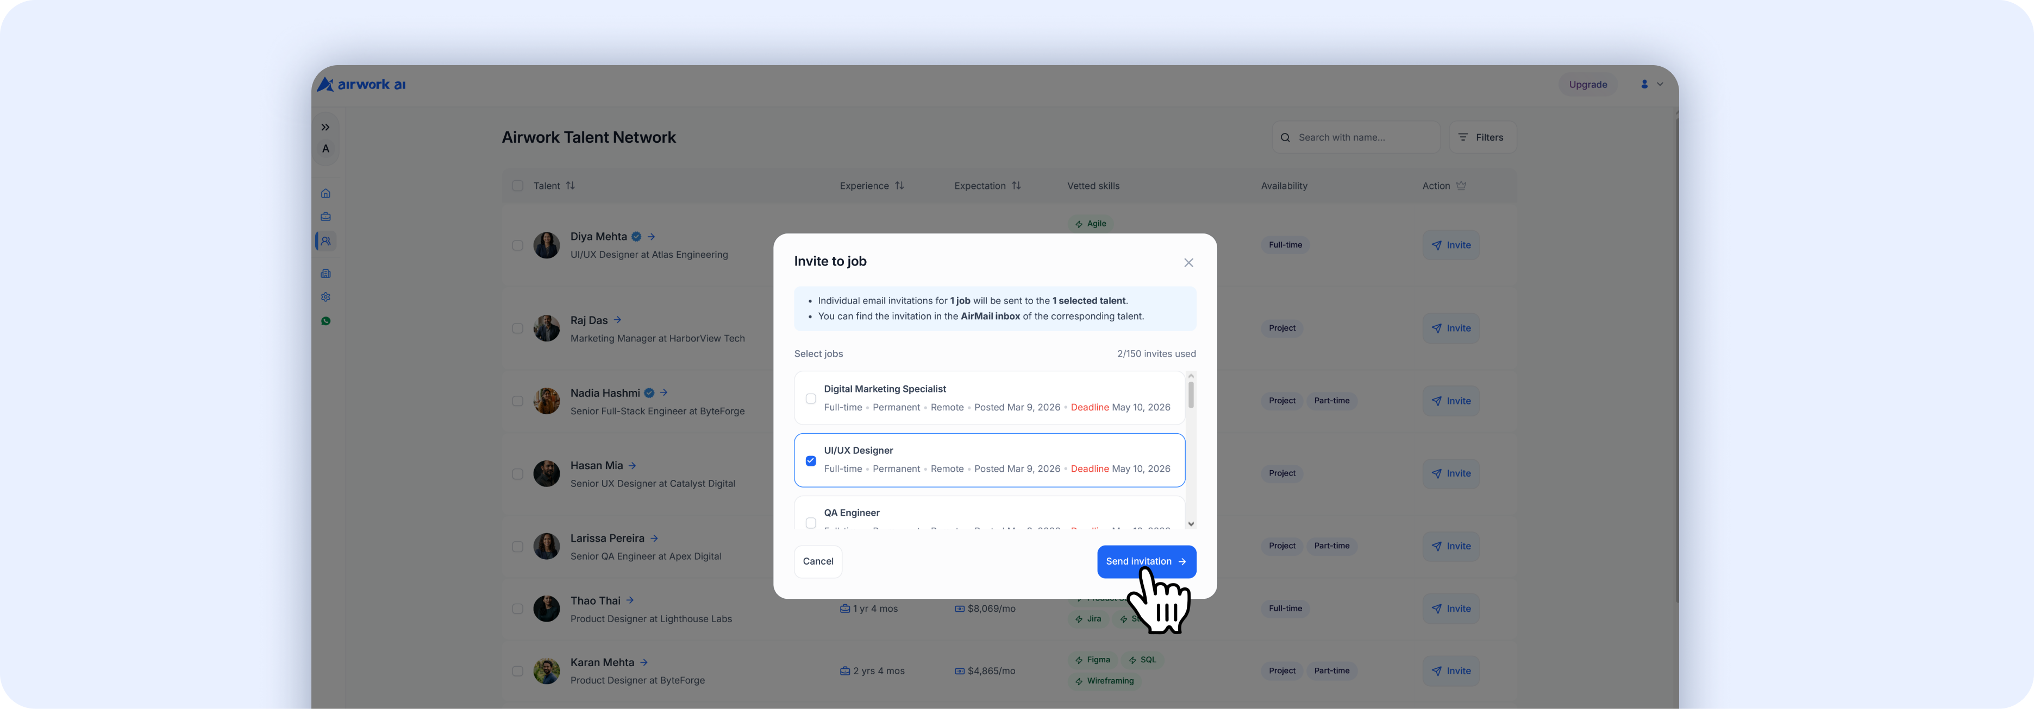Click the job list scroll-up arrow
The image size is (2034, 709).
[x=1191, y=376]
